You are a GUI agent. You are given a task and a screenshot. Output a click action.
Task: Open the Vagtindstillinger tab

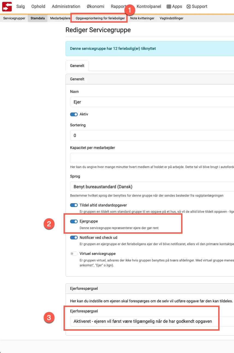(x=171, y=18)
